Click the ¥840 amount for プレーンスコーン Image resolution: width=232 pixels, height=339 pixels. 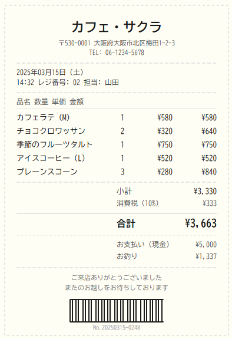coord(209,172)
